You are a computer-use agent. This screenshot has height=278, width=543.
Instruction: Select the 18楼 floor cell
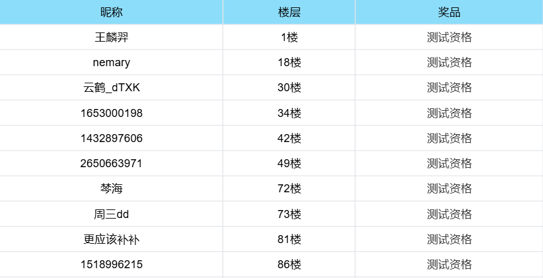[x=289, y=62]
